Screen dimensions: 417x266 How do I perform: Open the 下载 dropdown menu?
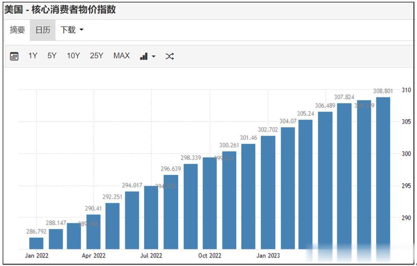[x=72, y=30]
